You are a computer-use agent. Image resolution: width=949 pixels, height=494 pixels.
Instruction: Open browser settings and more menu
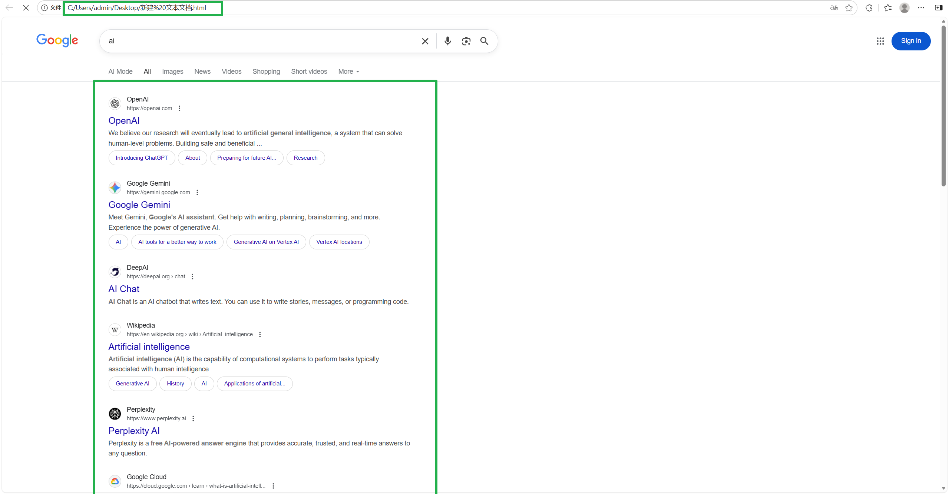click(921, 8)
